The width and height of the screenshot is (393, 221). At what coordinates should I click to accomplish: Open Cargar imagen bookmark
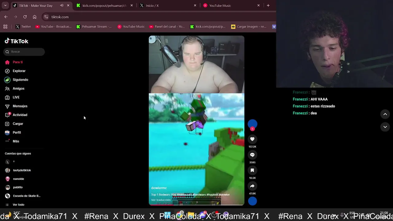249,27
